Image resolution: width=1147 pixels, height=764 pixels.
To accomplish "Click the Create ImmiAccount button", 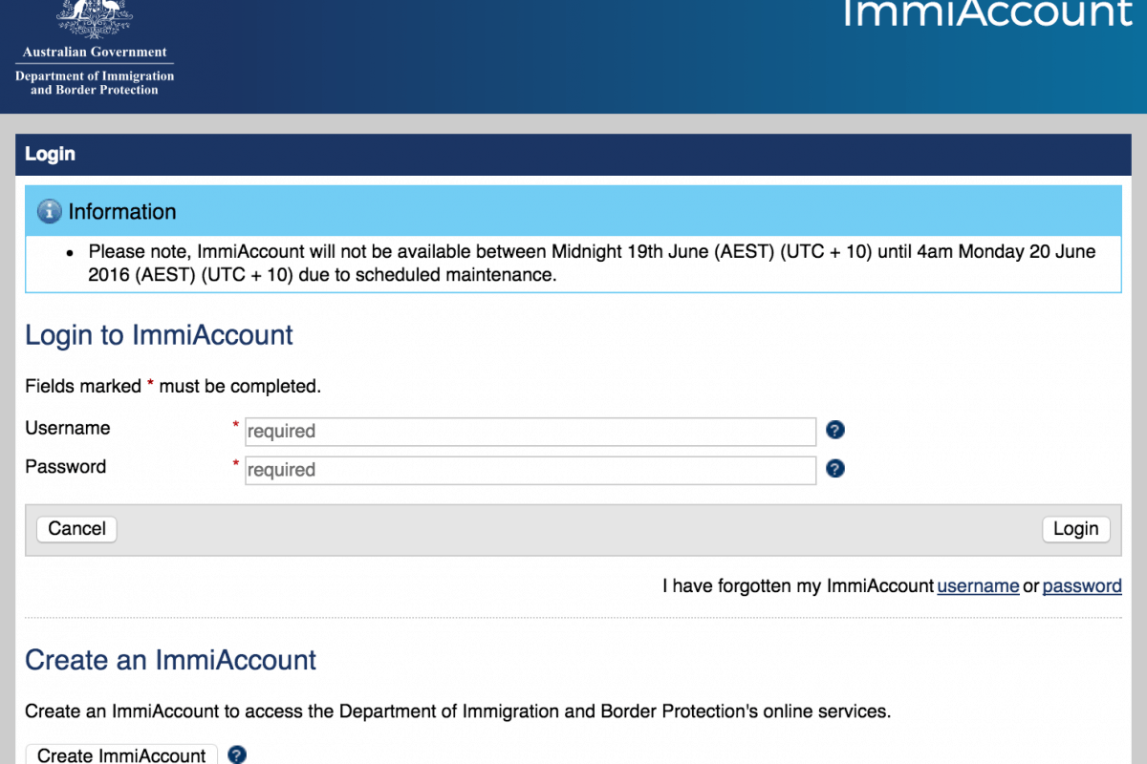I will pos(121,754).
